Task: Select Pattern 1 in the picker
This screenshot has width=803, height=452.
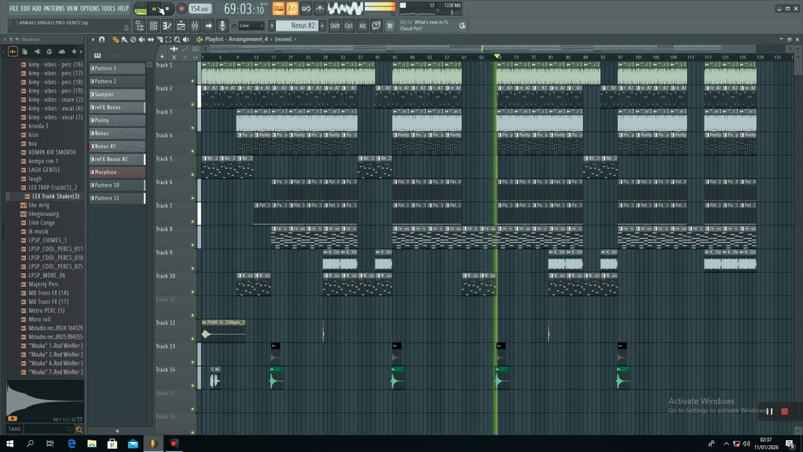Action: click(117, 68)
